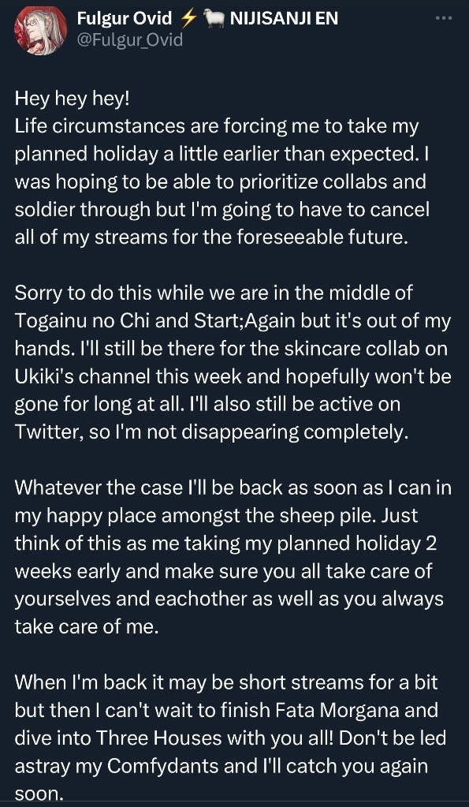Click the @Fulgur_Ovid handle
Viewport: 469px width, 807px height.
tap(129, 39)
